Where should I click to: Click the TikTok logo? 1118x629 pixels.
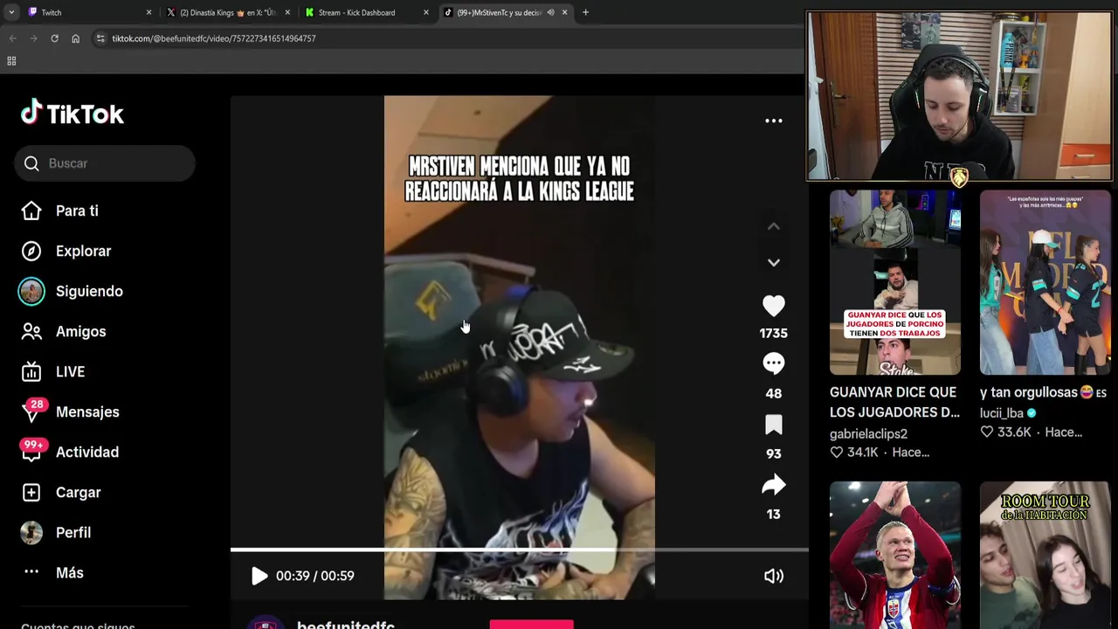(x=72, y=114)
